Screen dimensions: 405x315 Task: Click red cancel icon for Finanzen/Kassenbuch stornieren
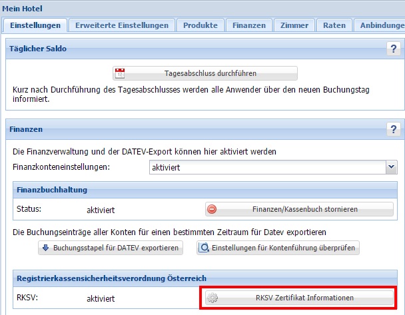click(212, 209)
